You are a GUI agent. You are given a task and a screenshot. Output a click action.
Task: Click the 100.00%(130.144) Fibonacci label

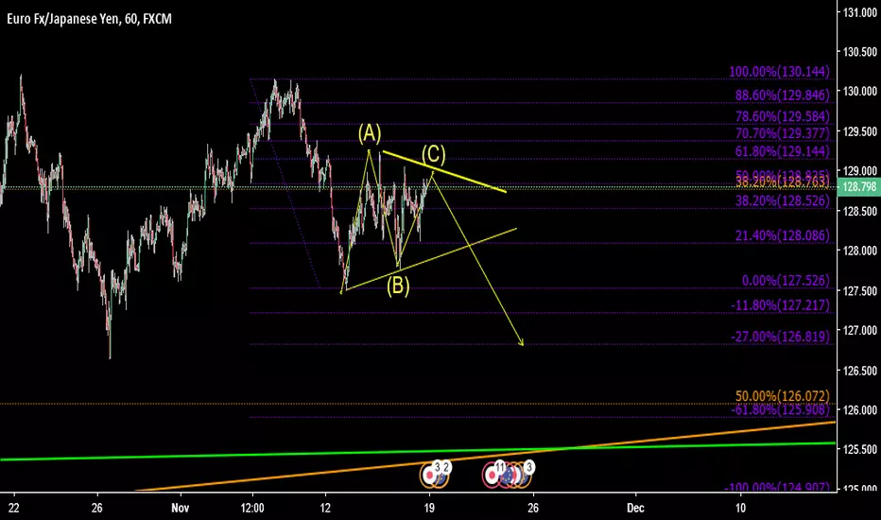coord(779,72)
